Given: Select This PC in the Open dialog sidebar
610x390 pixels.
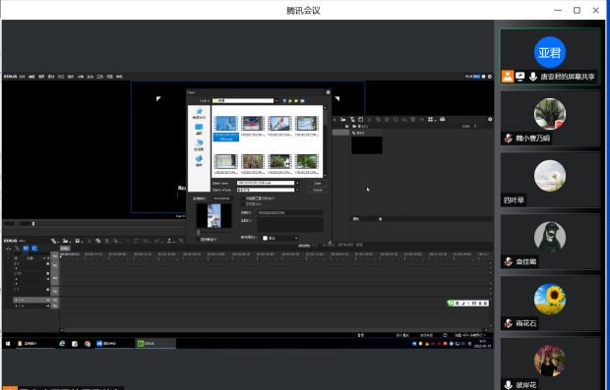Looking at the screenshot, I should pos(199,144).
